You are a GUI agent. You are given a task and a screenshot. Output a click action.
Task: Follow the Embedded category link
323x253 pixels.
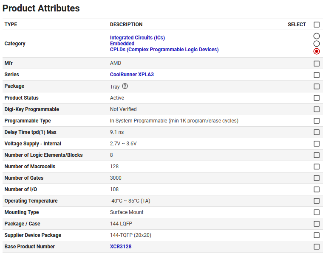(122, 44)
